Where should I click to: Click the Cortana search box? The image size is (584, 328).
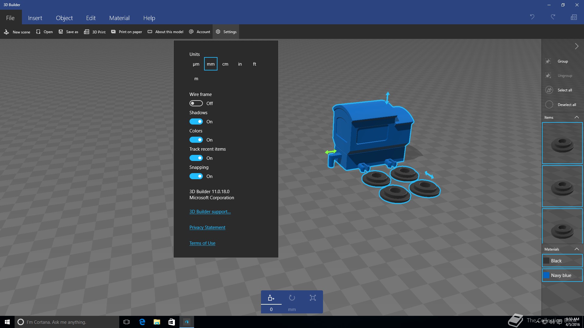[67, 322]
